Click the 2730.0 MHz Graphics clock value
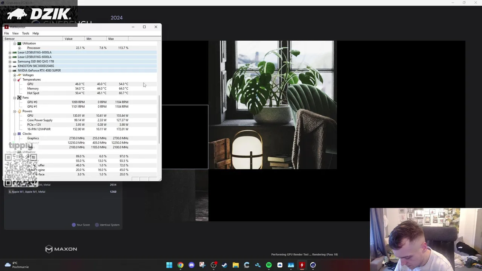Image resolution: width=482 pixels, height=271 pixels. pos(77,138)
